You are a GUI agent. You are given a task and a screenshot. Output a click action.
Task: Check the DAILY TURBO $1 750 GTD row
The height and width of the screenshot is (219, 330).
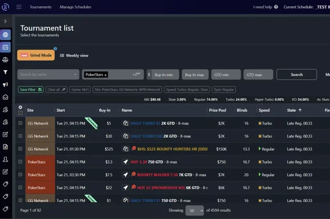coord(21,200)
